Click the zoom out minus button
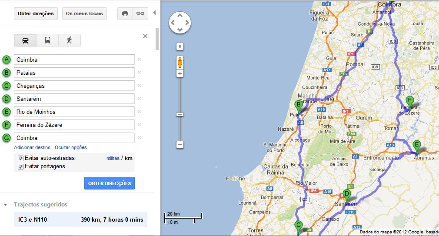 [180, 145]
